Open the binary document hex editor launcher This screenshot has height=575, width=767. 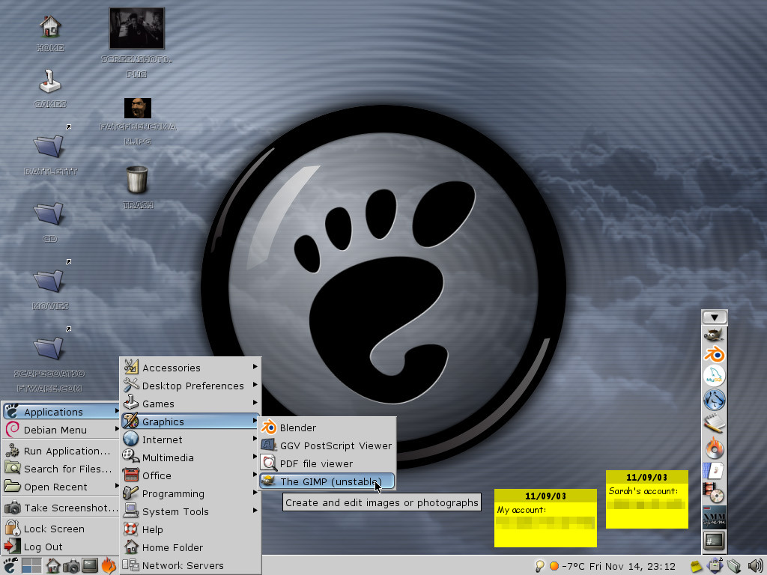714,470
